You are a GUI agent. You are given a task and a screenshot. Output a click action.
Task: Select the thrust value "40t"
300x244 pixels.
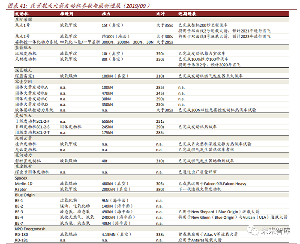coord(105,161)
